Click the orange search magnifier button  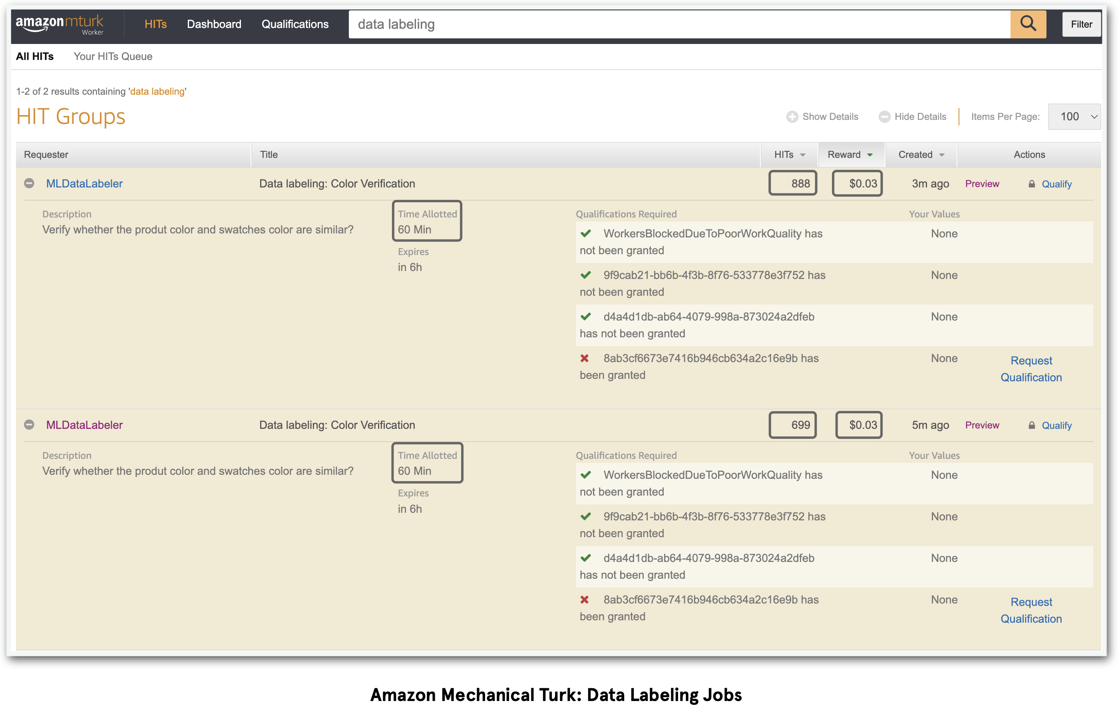click(x=1028, y=24)
